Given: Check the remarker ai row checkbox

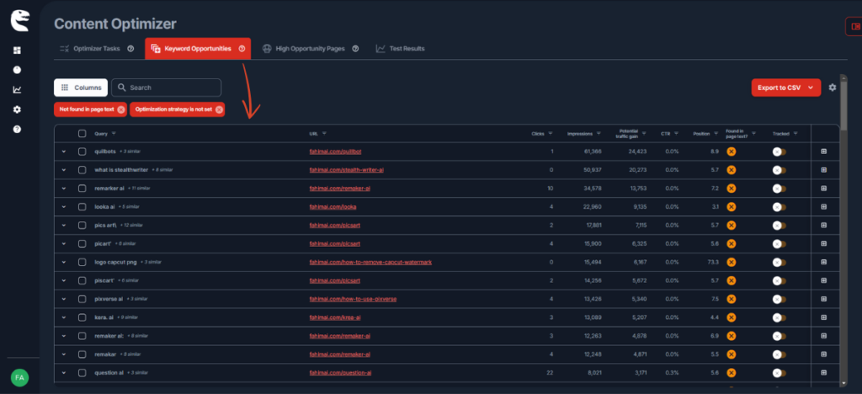Looking at the screenshot, I should (x=82, y=188).
